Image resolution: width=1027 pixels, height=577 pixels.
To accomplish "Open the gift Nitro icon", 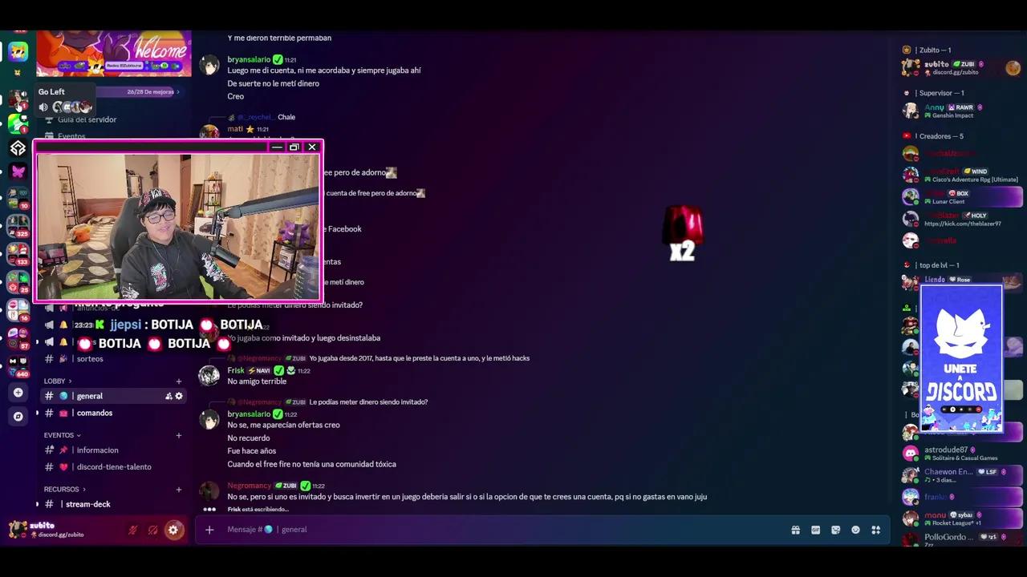I will click(795, 530).
